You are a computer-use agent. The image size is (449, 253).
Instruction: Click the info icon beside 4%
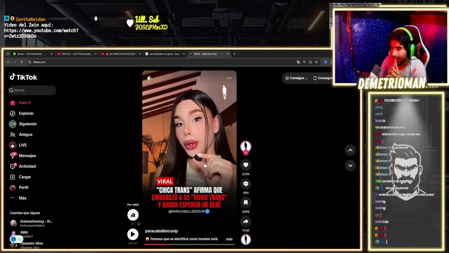[139, 224]
